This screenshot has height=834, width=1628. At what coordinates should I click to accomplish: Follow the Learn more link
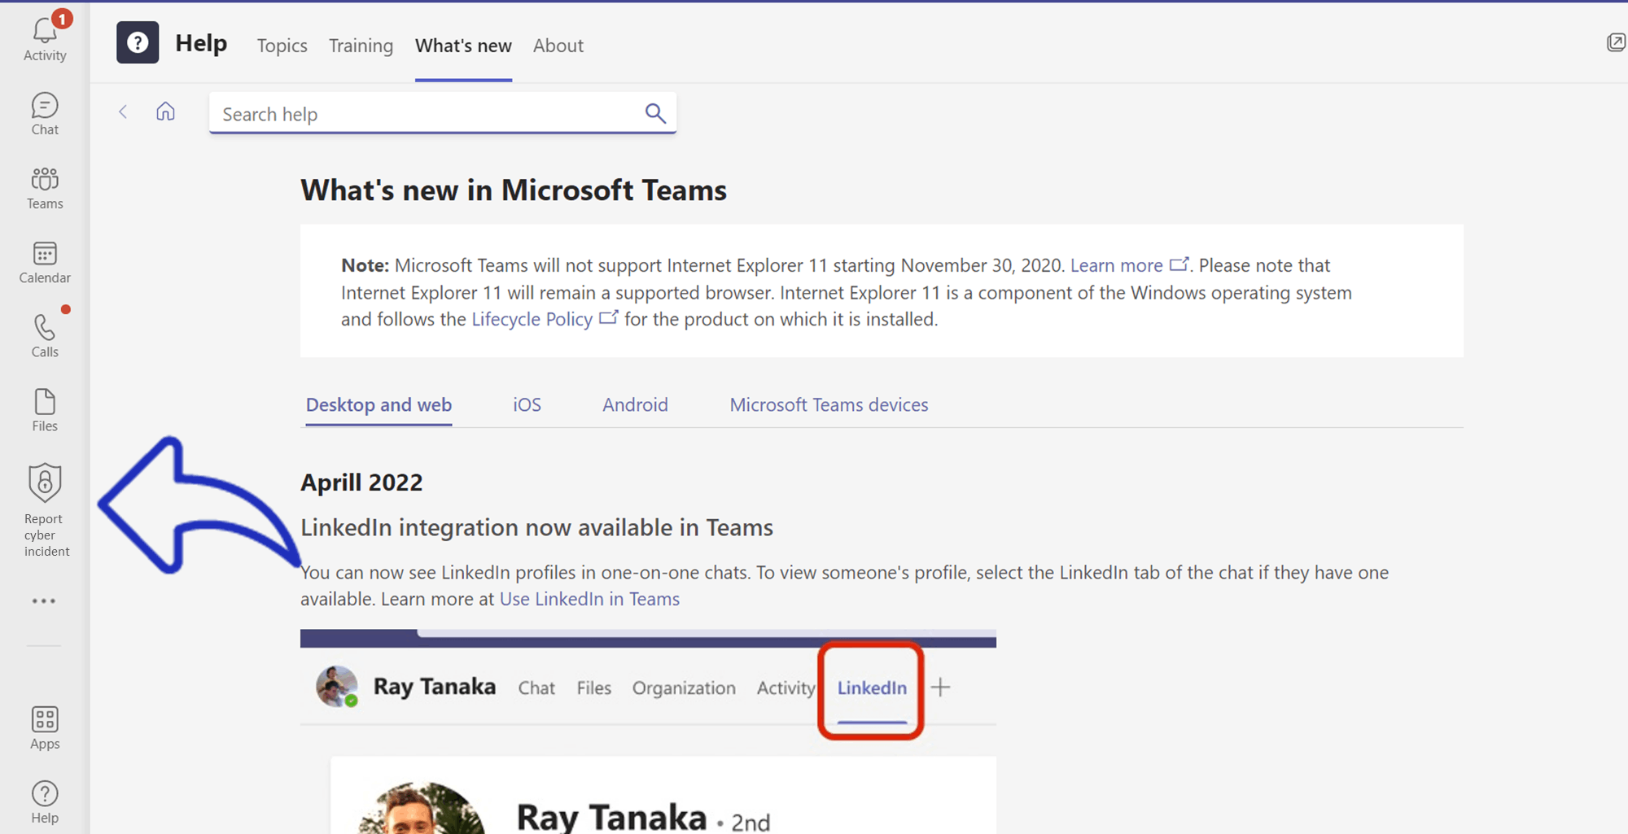1116,265
